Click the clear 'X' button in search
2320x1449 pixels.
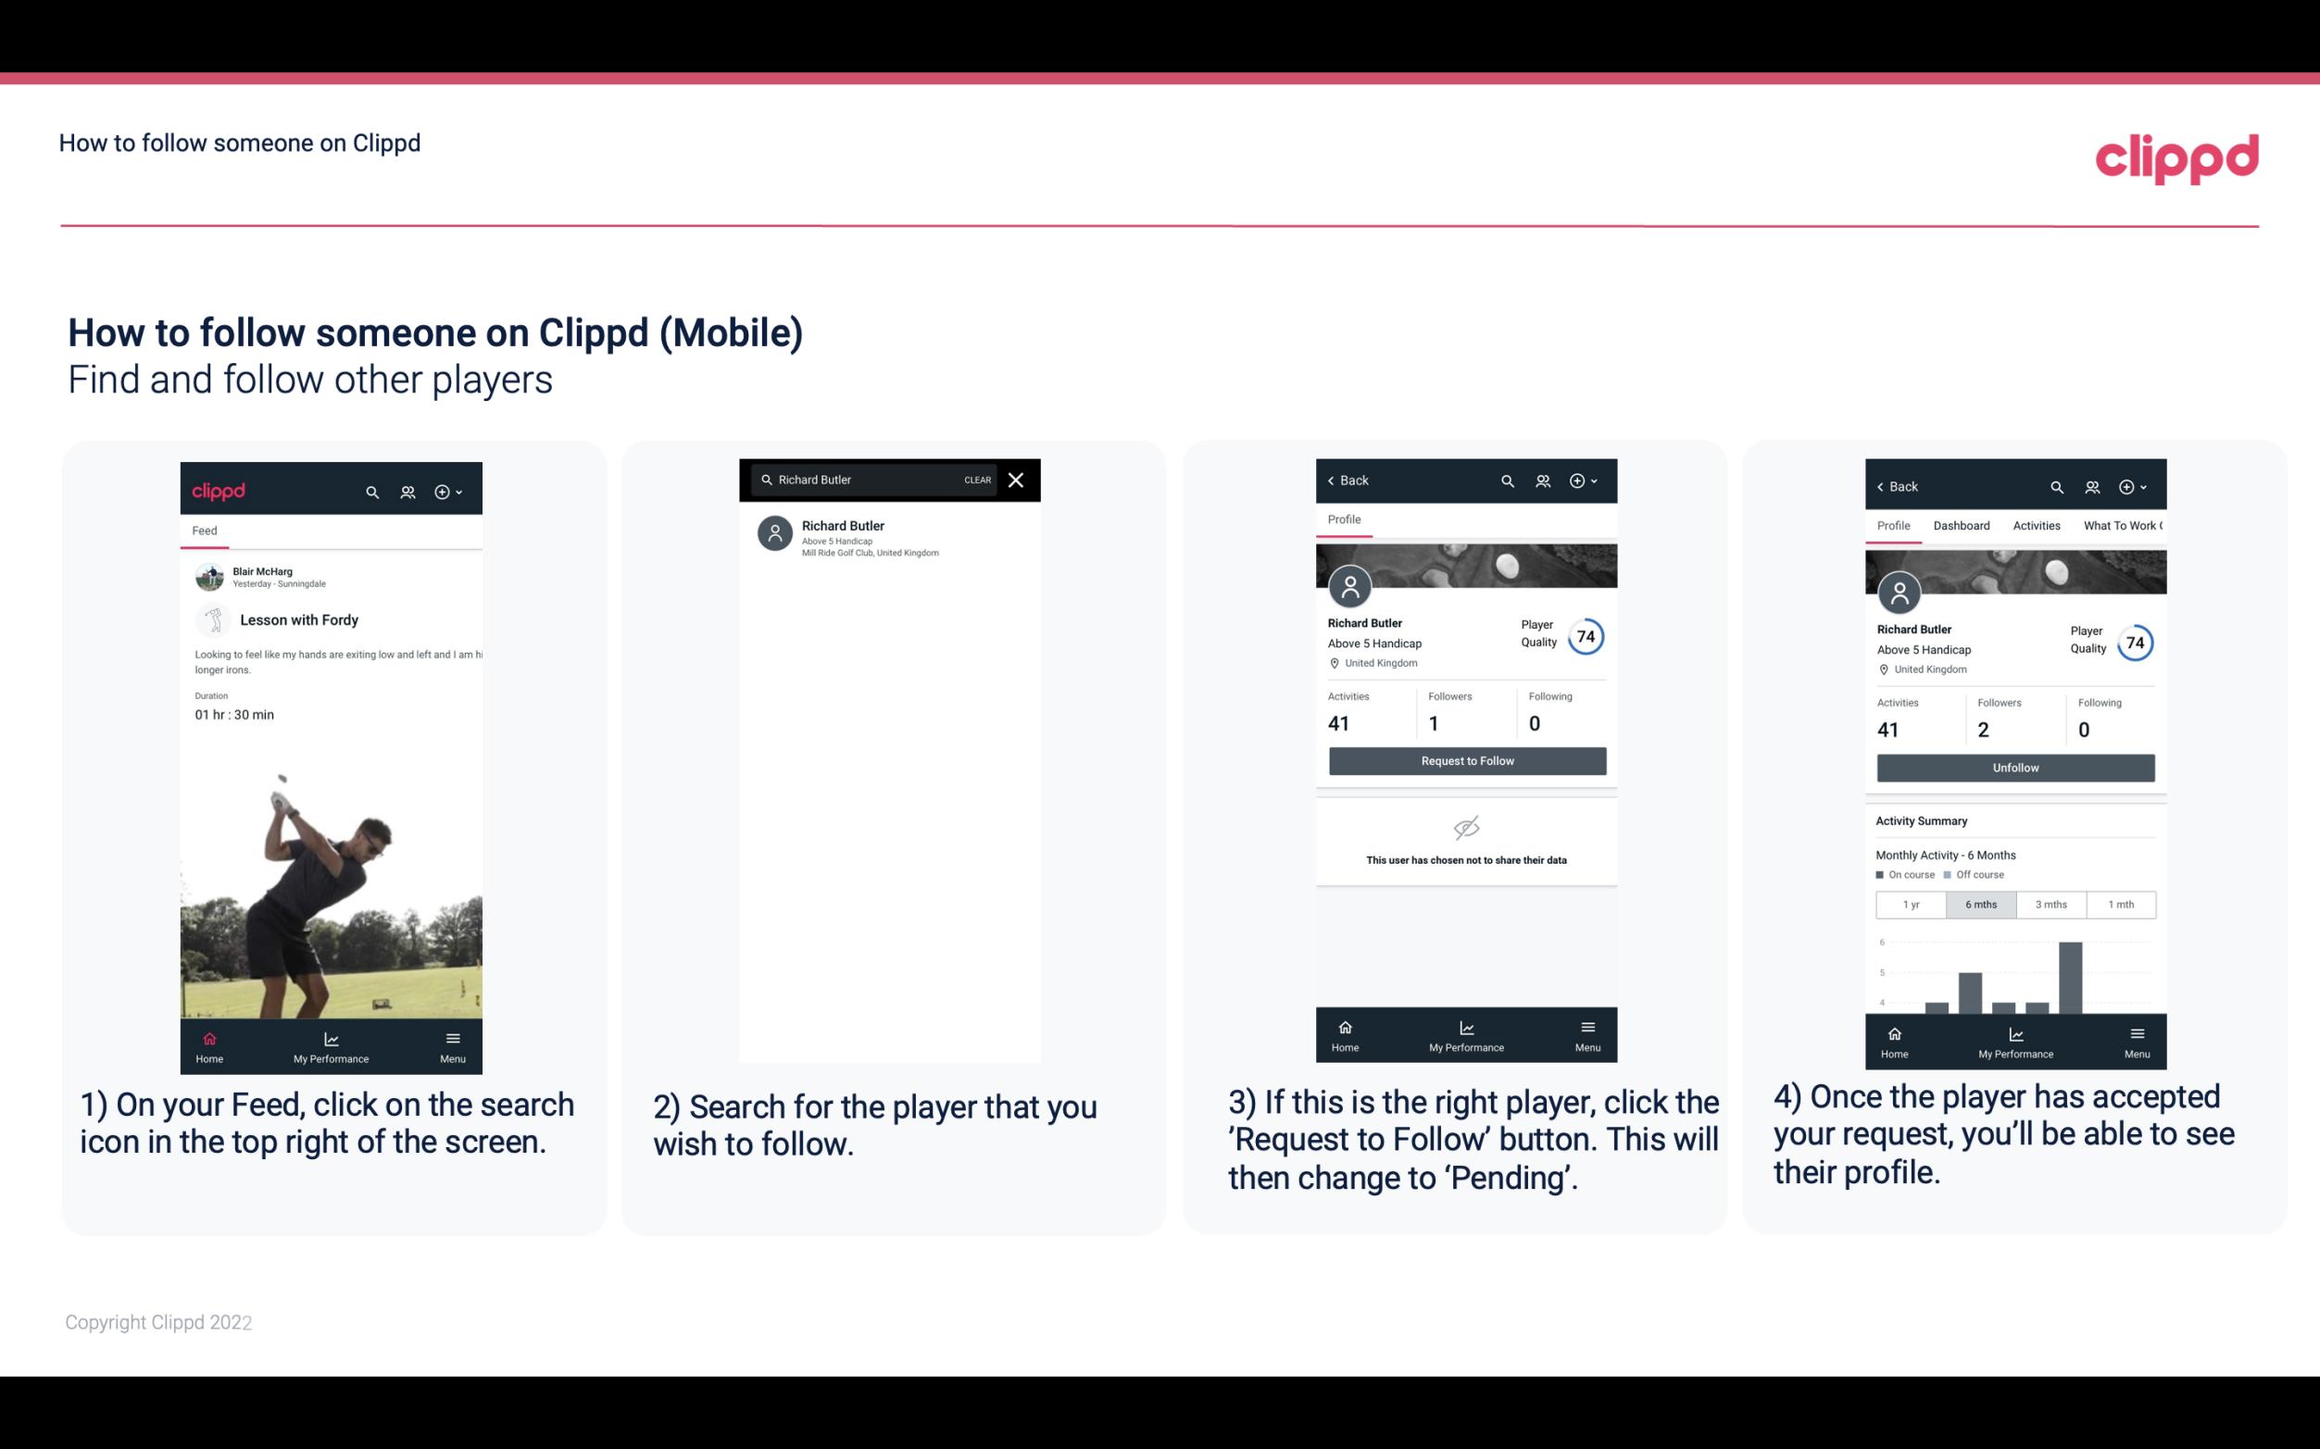[1018, 481]
